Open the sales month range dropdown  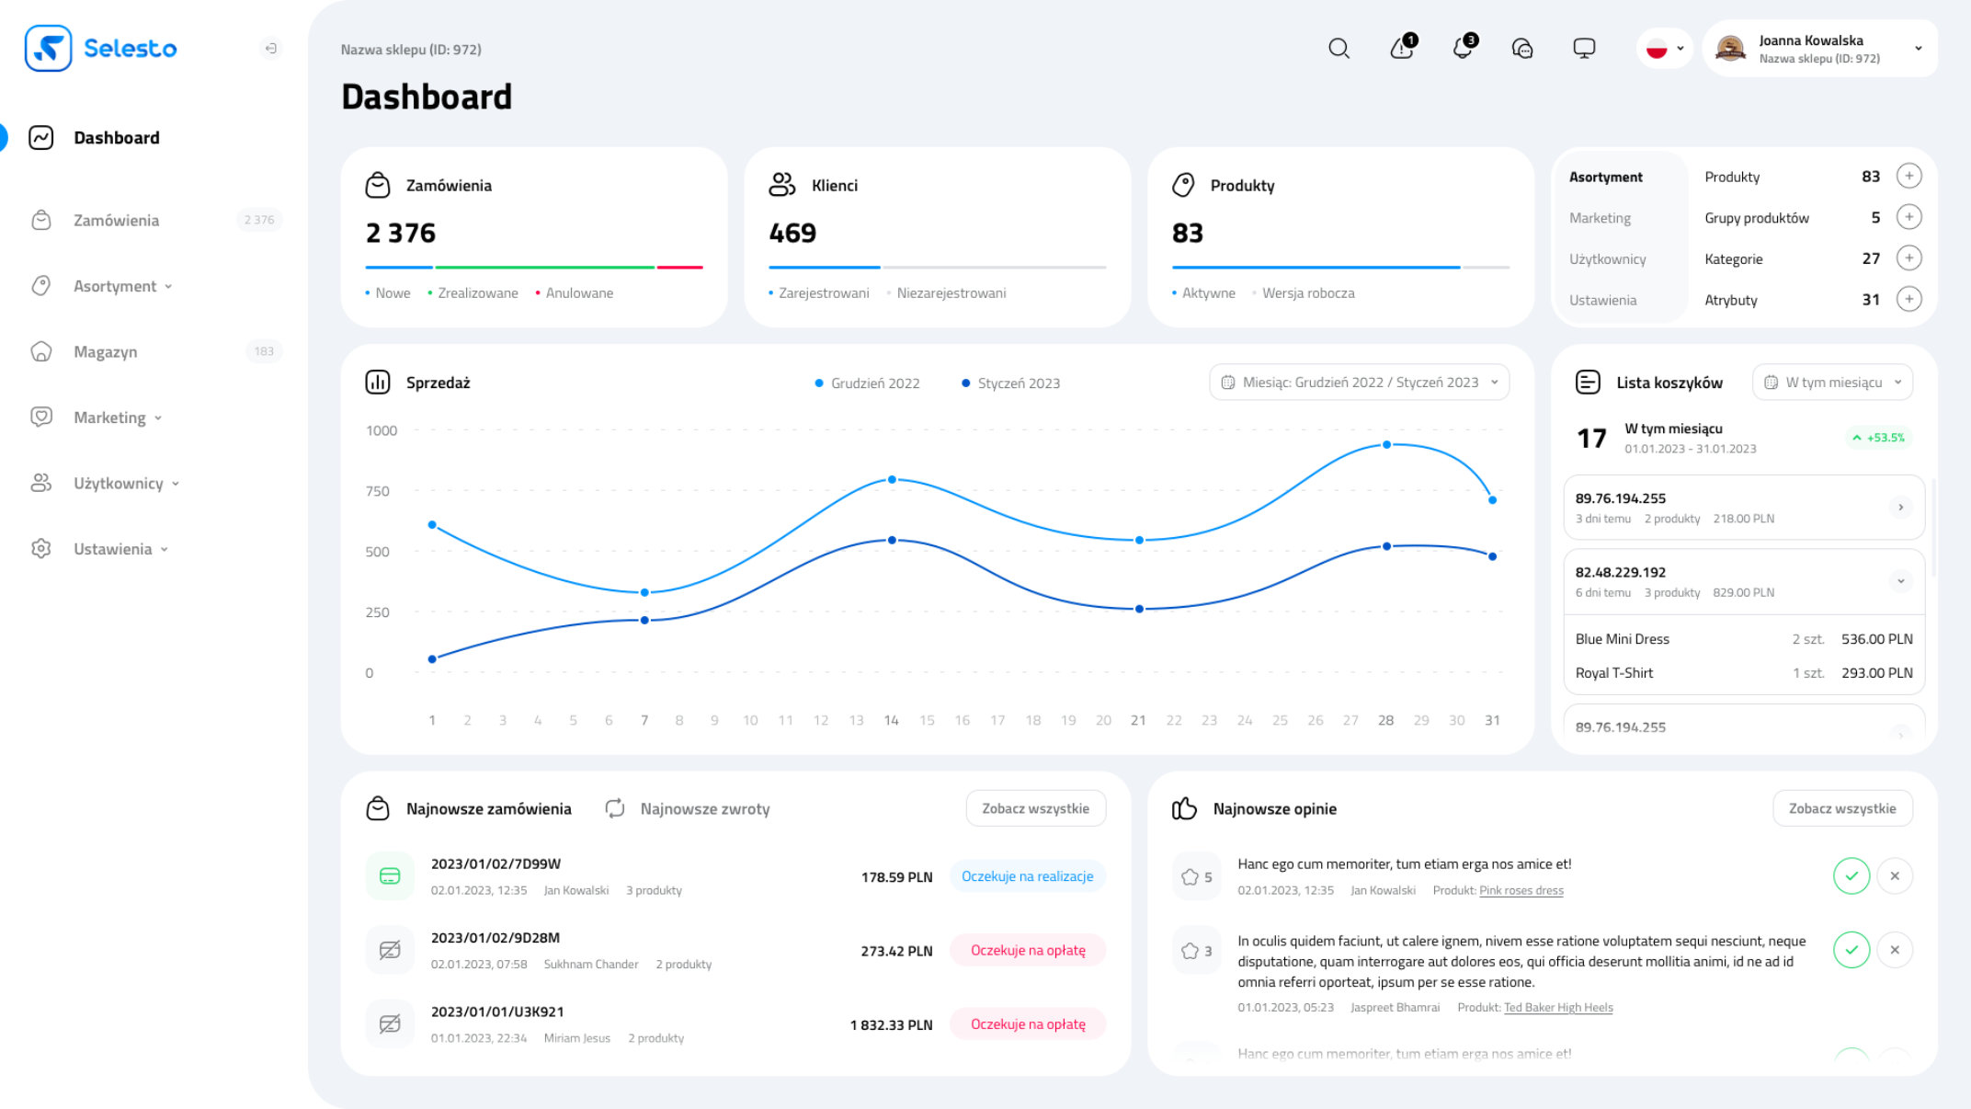click(1359, 383)
